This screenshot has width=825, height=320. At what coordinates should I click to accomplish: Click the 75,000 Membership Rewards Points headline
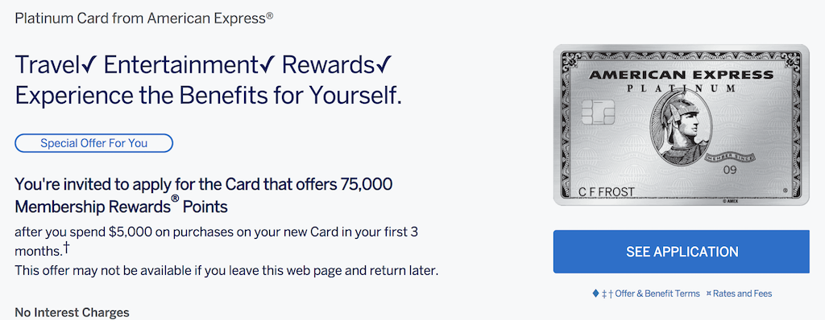coord(204,196)
